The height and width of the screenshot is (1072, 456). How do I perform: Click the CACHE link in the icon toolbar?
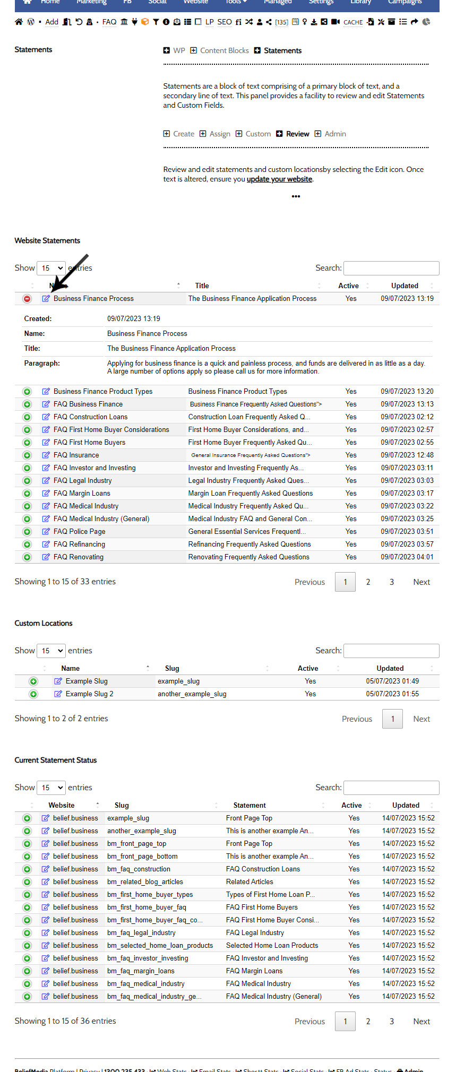(x=353, y=22)
